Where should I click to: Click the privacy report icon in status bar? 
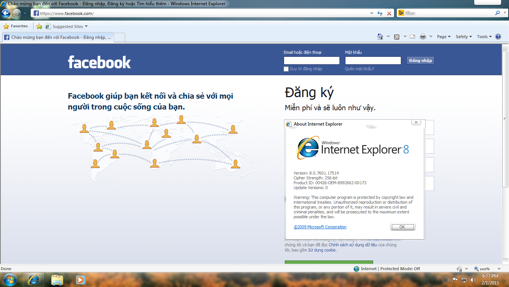click(x=459, y=269)
